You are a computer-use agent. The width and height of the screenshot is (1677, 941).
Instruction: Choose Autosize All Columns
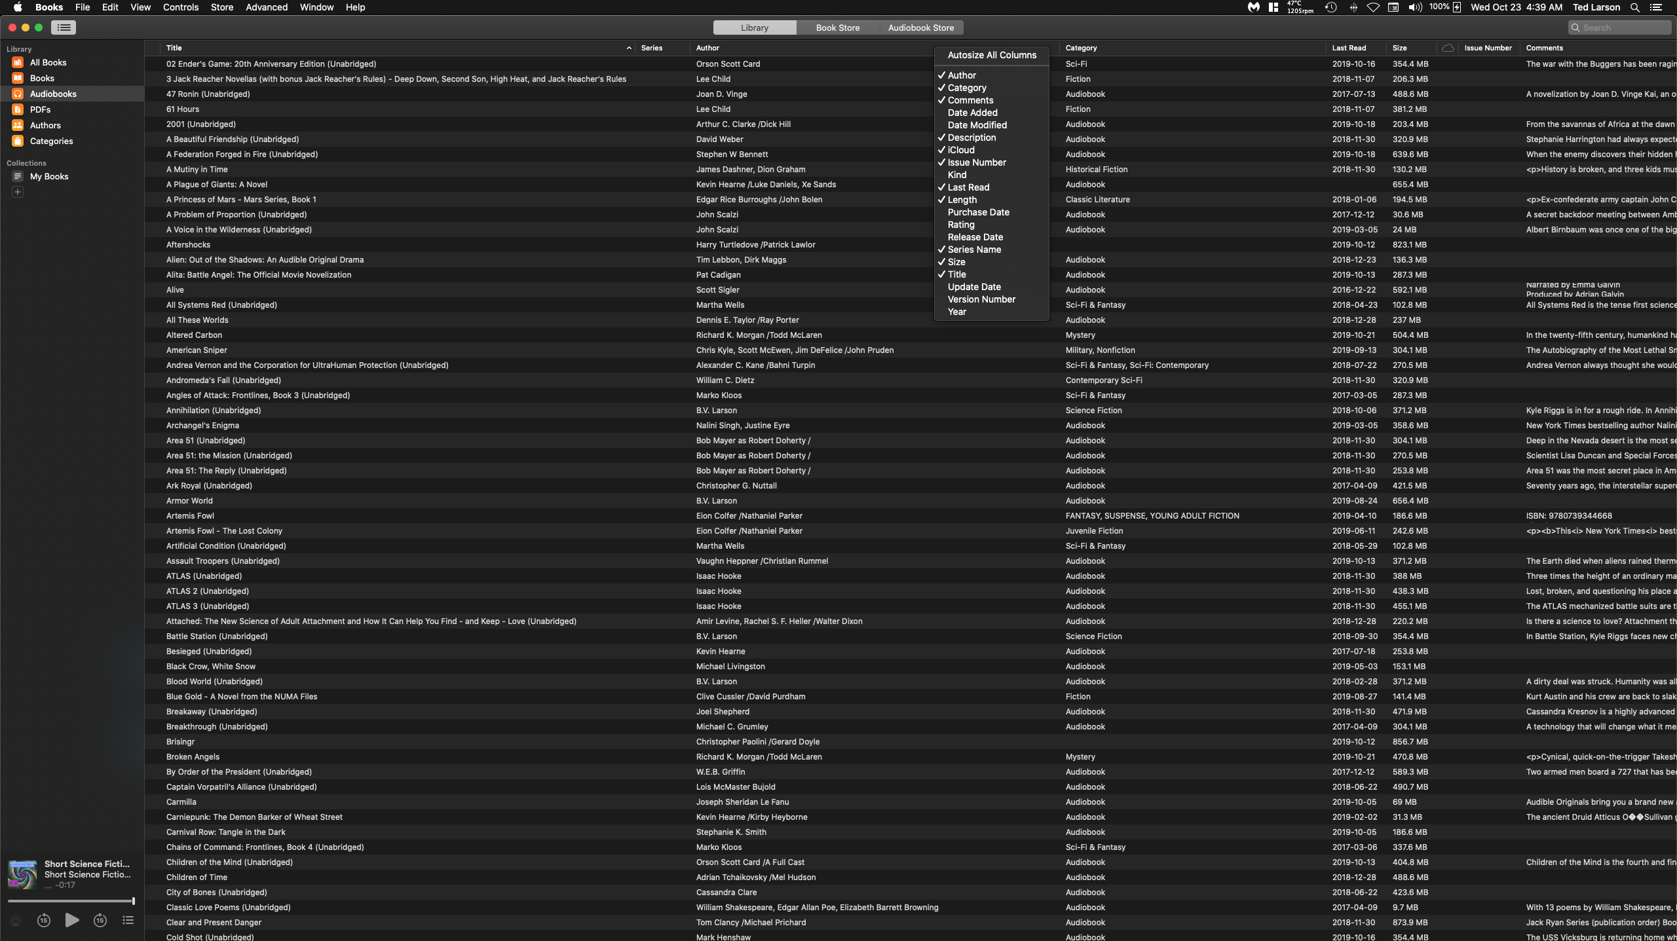point(992,55)
